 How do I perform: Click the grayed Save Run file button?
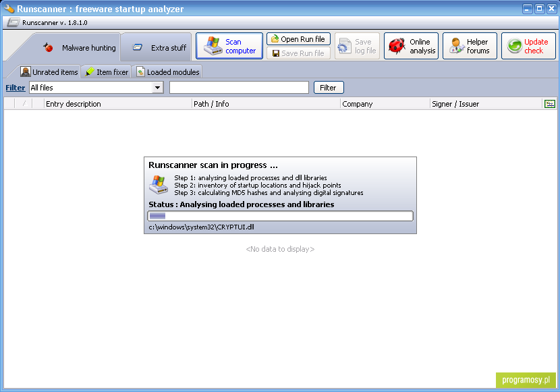click(x=299, y=53)
